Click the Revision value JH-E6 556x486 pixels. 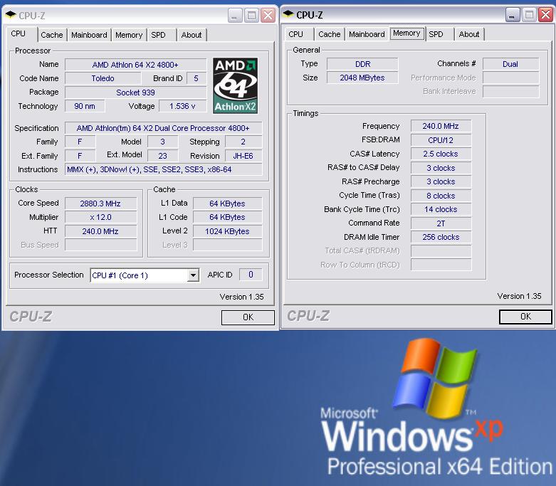(x=243, y=156)
